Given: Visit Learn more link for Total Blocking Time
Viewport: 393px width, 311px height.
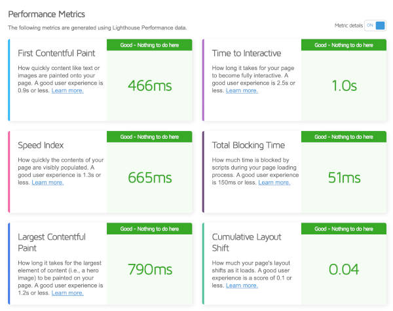Looking at the screenshot, I should pos(274,183).
